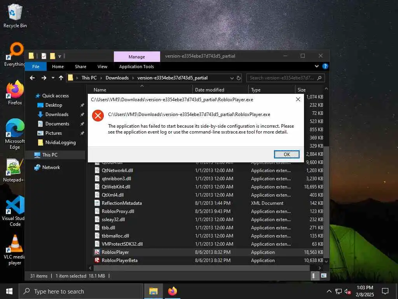The width and height of the screenshot is (398, 299).
Task: Select the qtnribbon3.dll file
Action: click(116, 178)
